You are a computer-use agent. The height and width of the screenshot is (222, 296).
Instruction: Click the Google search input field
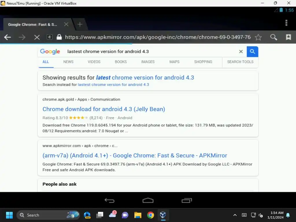coord(151,51)
